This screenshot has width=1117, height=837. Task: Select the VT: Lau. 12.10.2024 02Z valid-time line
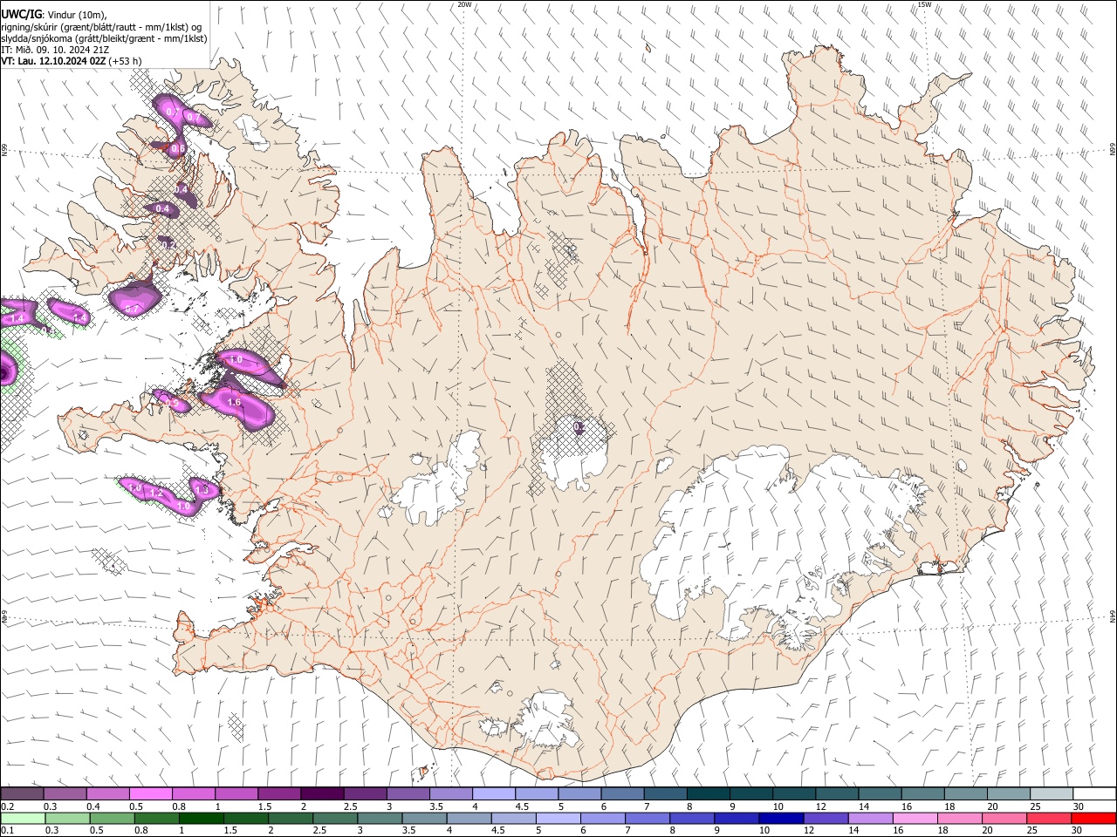53,61
